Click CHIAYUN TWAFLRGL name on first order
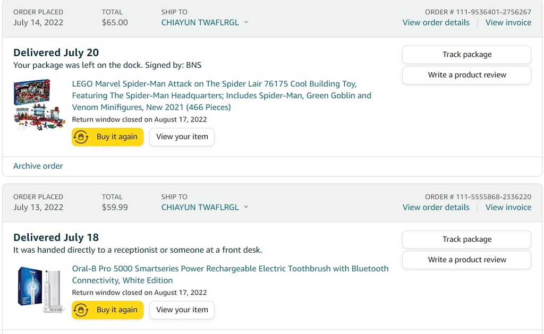 pyautogui.click(x=200, y=22)
